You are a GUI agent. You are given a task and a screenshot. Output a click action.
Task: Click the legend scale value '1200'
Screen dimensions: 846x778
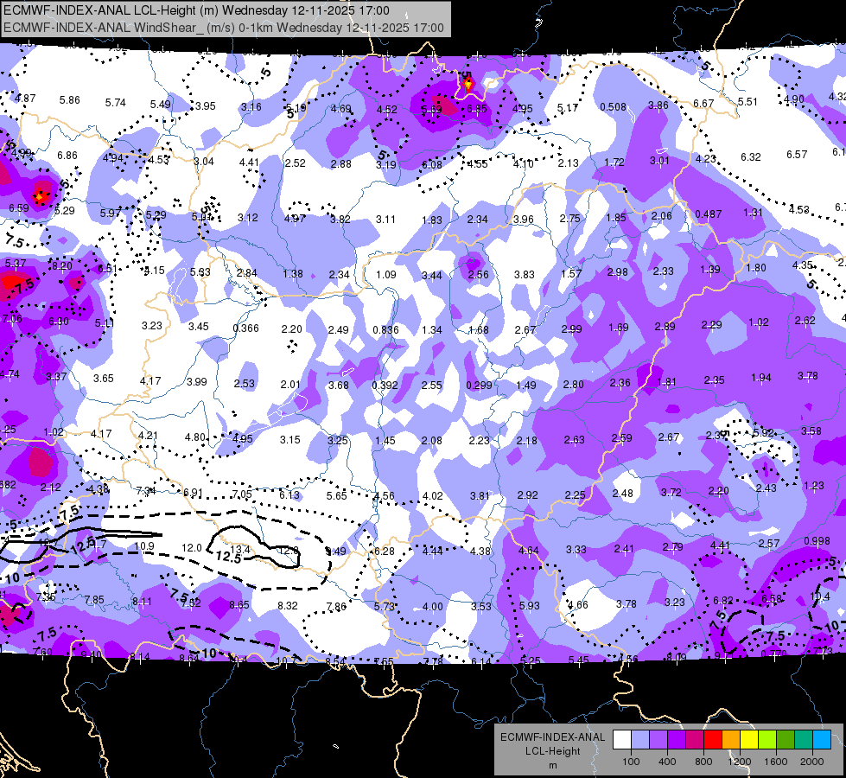click(739, 762)
